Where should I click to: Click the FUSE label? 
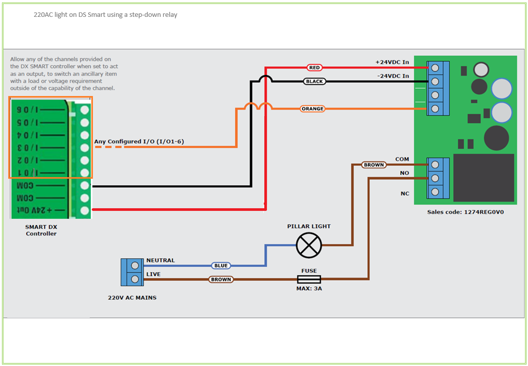tap(309, 271)
